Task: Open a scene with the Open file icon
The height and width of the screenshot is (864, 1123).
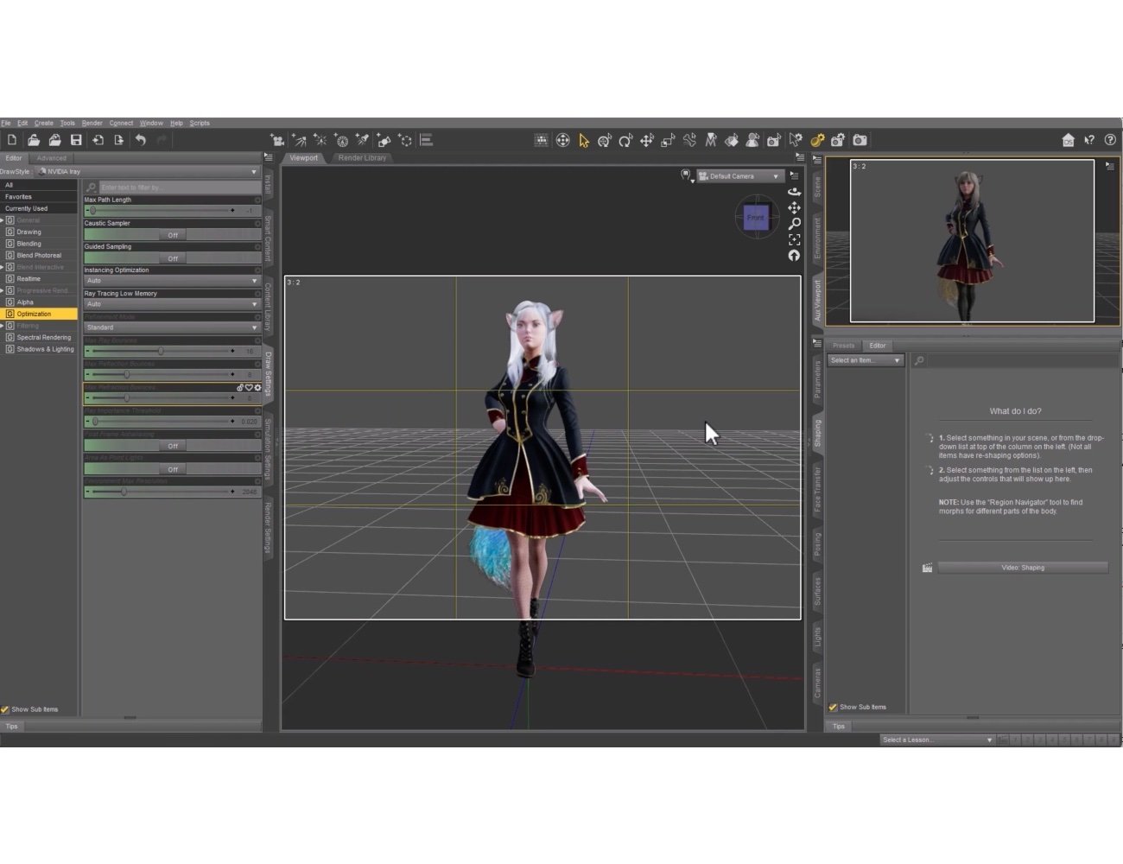Action: 33,139
